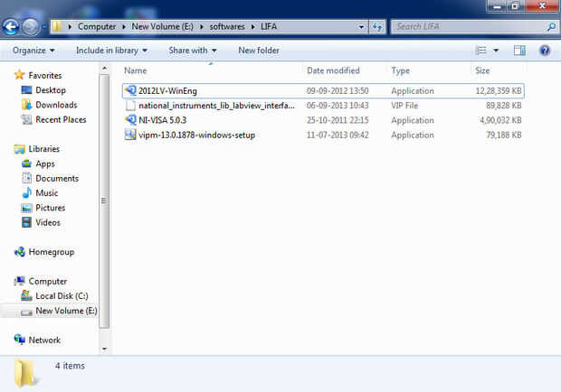Open Desktop in Favorites
The image size is (561, 392).
coord(51,90)
